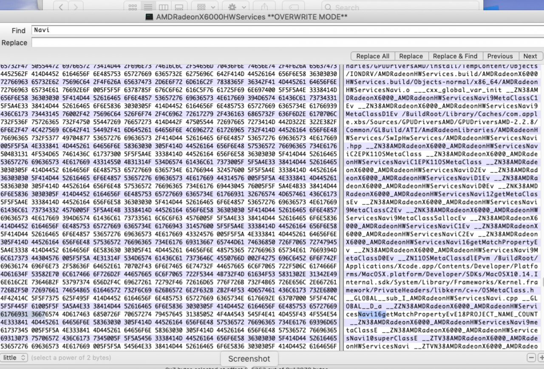
Task: Switch Finder to gallery view
Action: [x=179, y=7]
